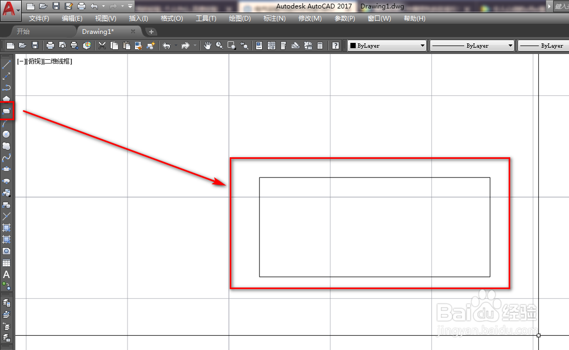569x350 pixels.
Task: Click the Print icon in the standard toolbar
Action: (x=50, y=46)
